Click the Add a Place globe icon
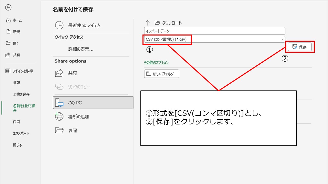Screen dimensions: 328x184 (59, 117)
